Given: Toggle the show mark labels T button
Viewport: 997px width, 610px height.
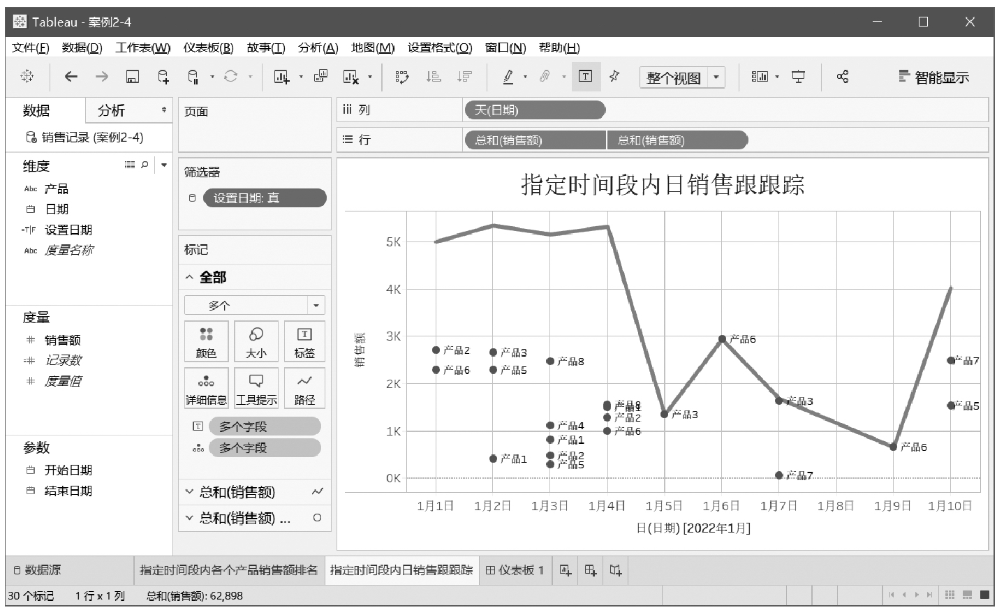Looking at the screenshot, I should [x=585, y=77].
